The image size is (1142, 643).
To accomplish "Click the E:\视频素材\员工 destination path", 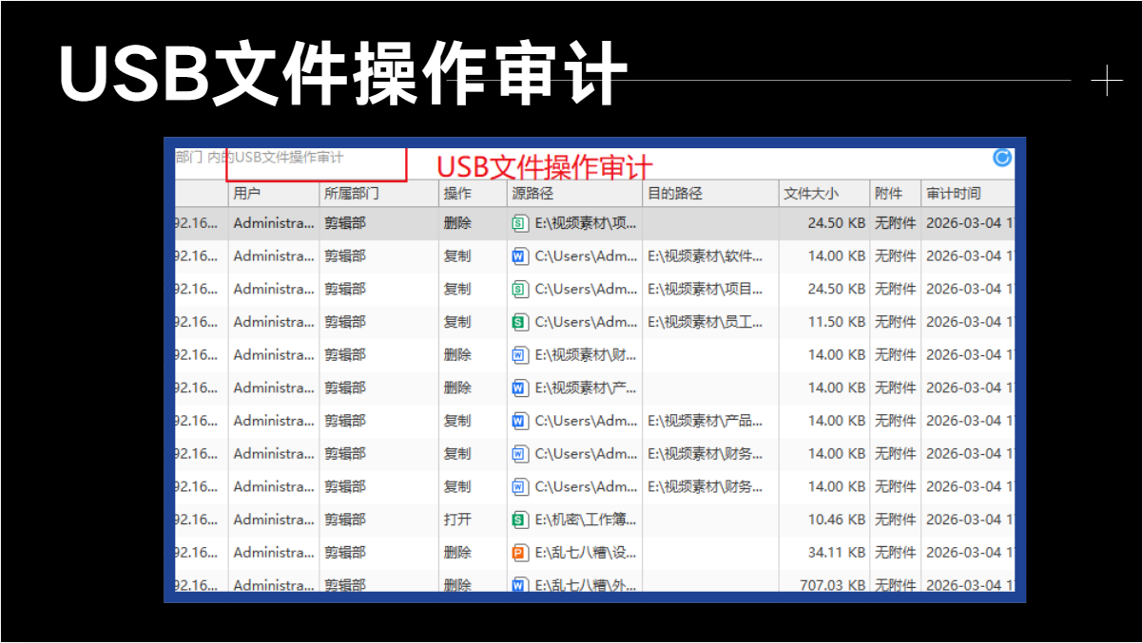I will click(706, 322).
